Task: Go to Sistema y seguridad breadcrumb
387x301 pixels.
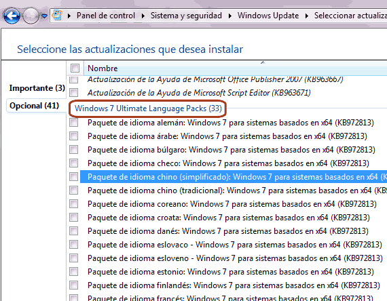Action: point(186,16)
